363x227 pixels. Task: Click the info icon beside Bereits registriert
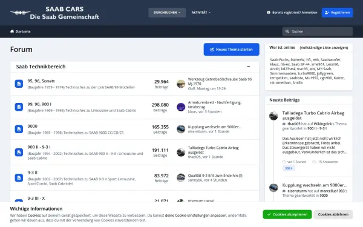pyautogui.click(x=269, y=13)
